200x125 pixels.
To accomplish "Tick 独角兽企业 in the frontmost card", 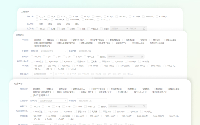I will [125, 89].
